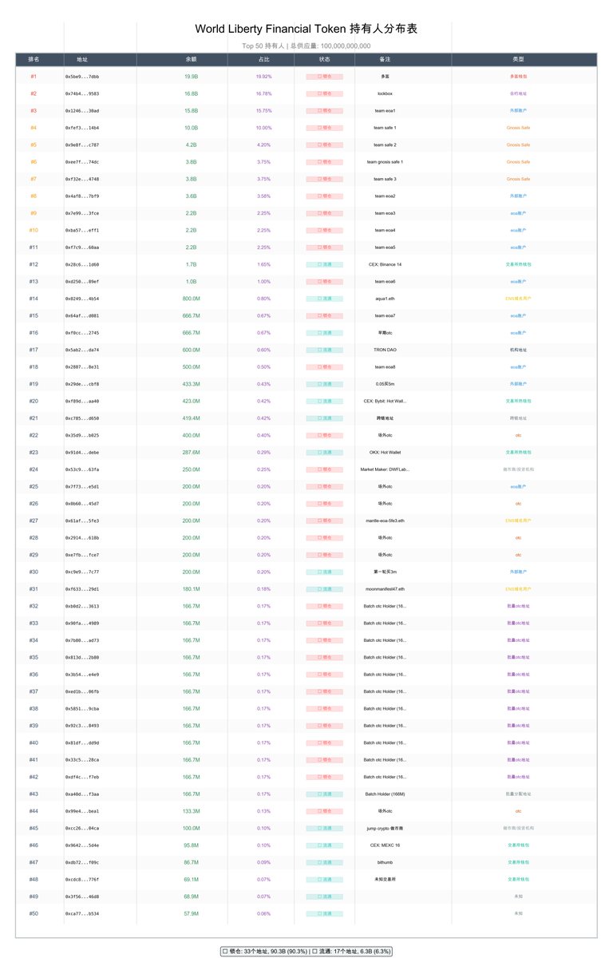Select address 0x2914...618b

(x=82, y=537)
